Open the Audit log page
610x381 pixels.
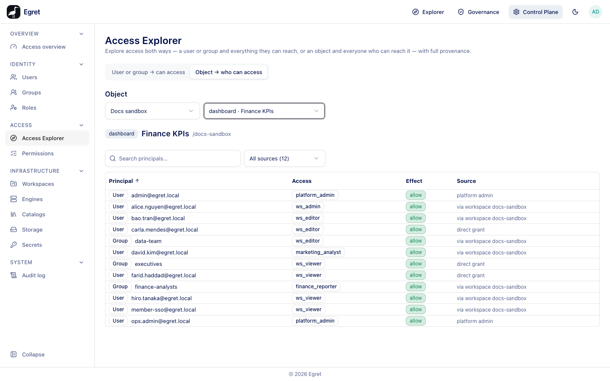pos(47,276)
